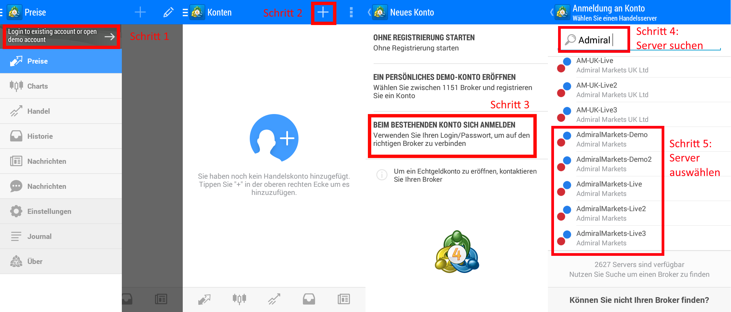This screenshot has width=731, height=312.
Task: Open Charts from the sidebar menu
Action: (x=61, y=86)
